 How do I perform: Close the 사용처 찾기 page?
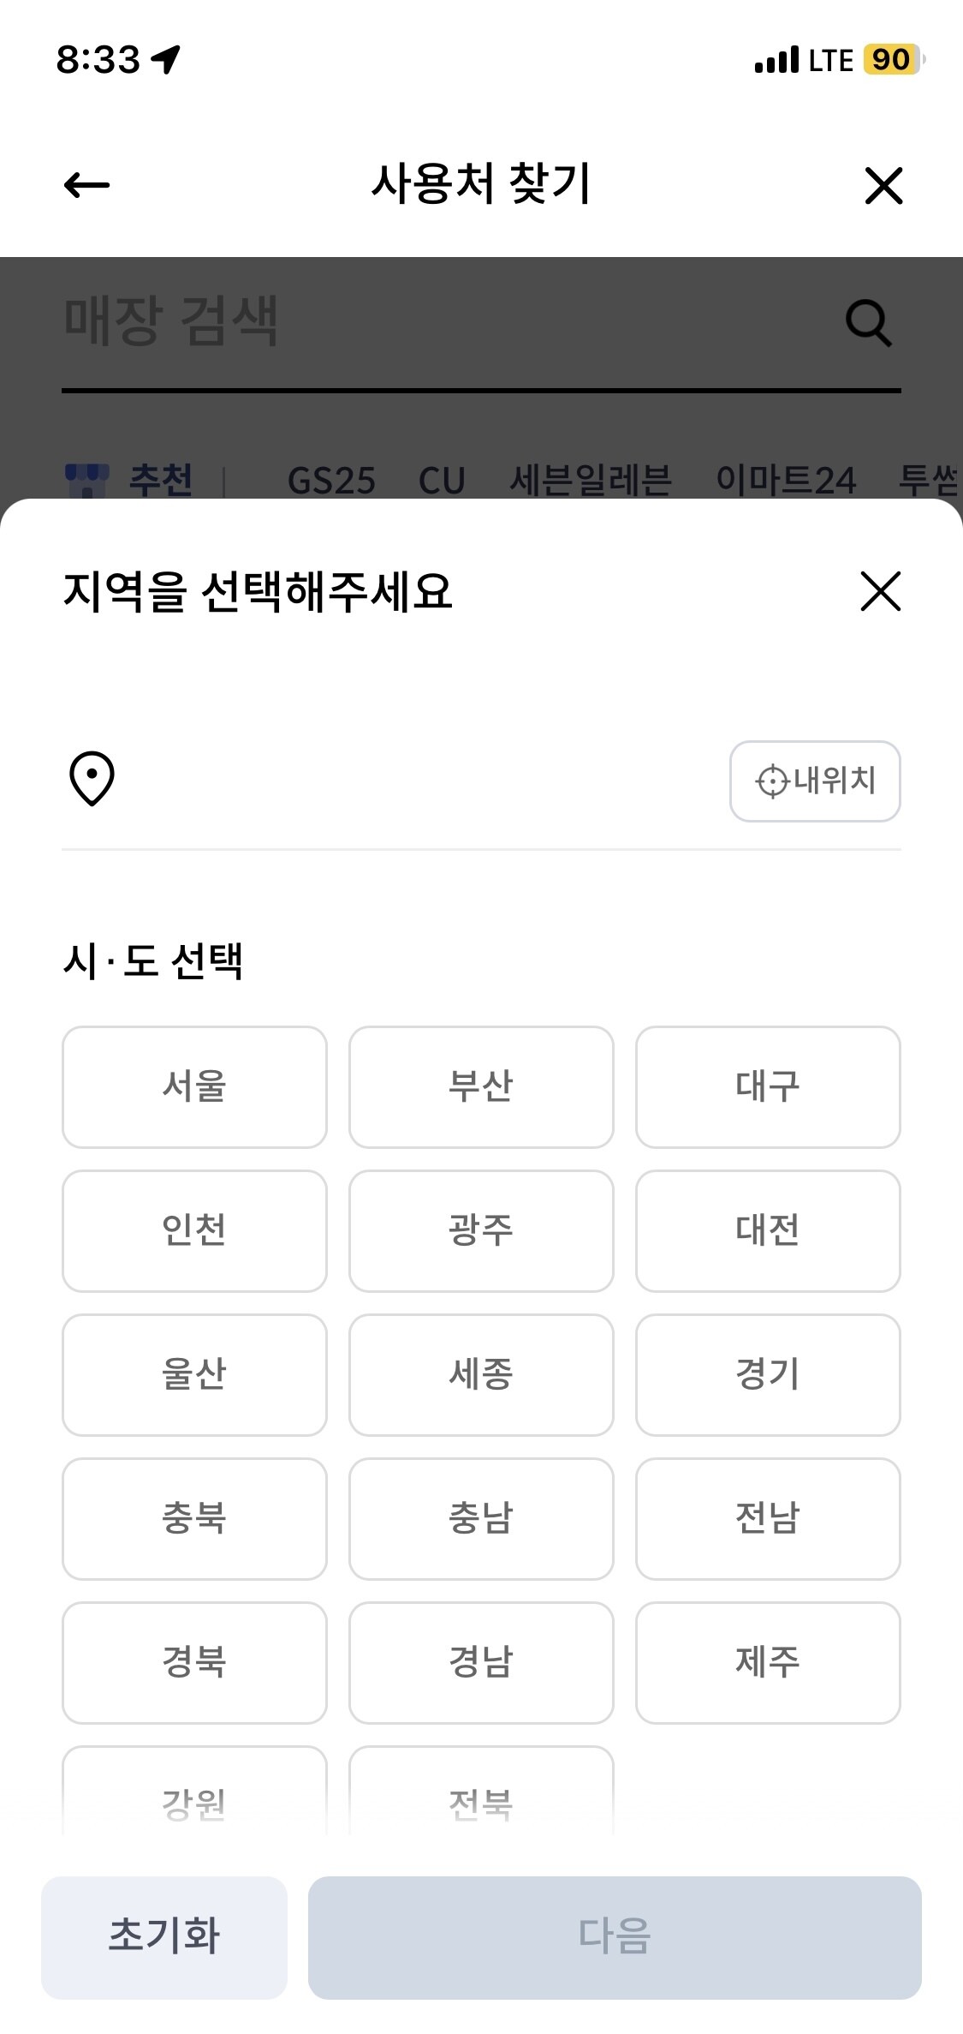tap(883, 186)
